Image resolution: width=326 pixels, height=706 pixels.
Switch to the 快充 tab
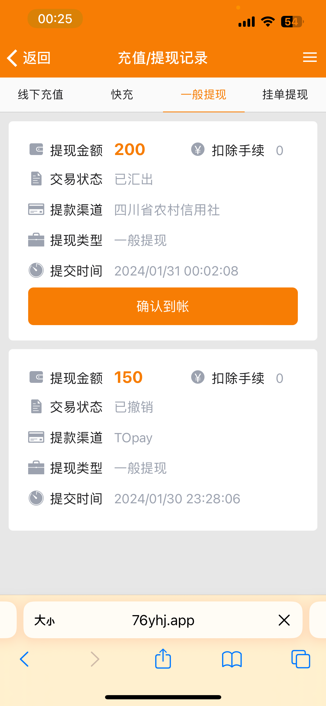tap(122, 95)
